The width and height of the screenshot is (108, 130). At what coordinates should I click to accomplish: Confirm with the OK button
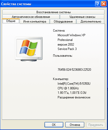tap(54, 125)
